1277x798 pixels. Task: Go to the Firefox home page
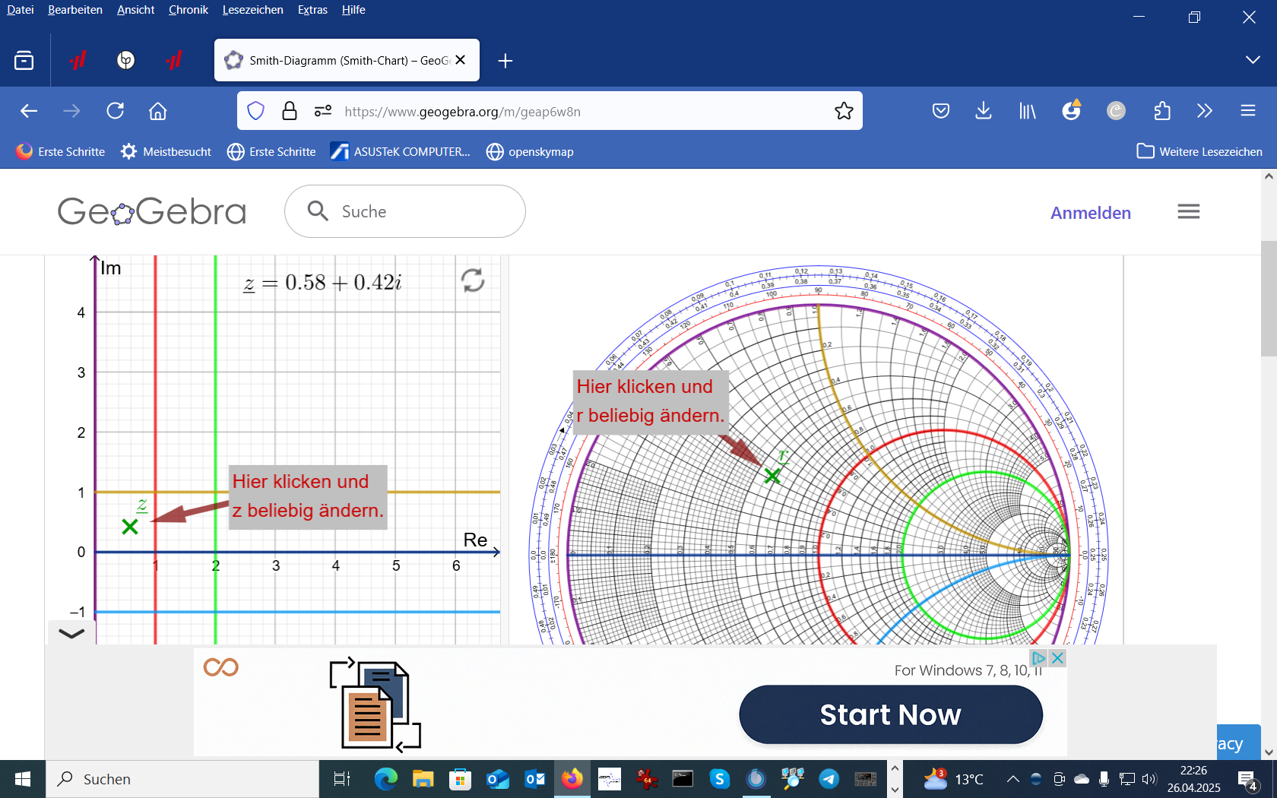pos(157,111)
